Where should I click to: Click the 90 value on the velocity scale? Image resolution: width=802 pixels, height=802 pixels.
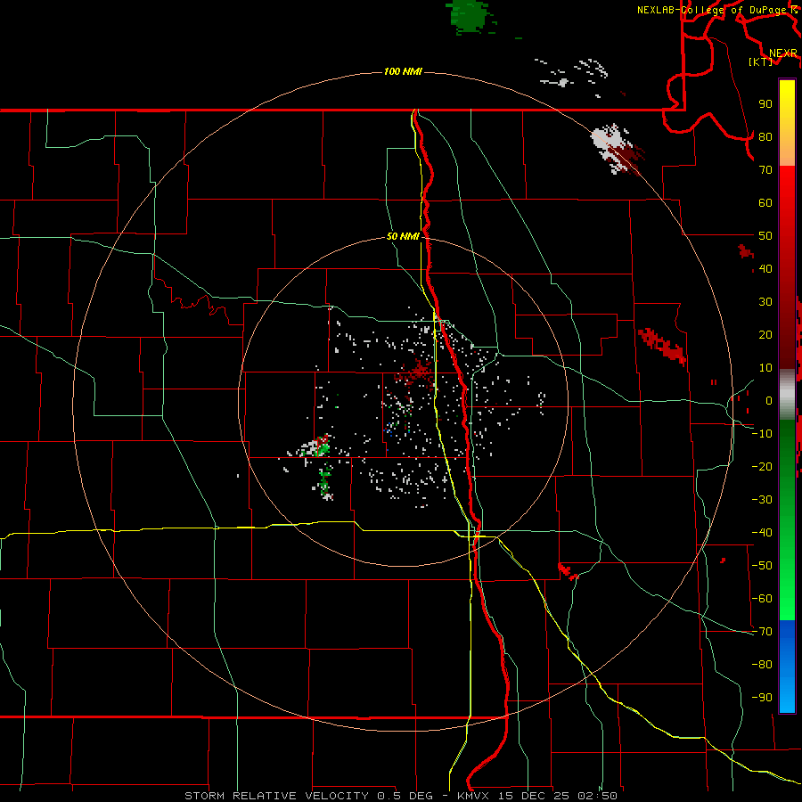(765, 104)
